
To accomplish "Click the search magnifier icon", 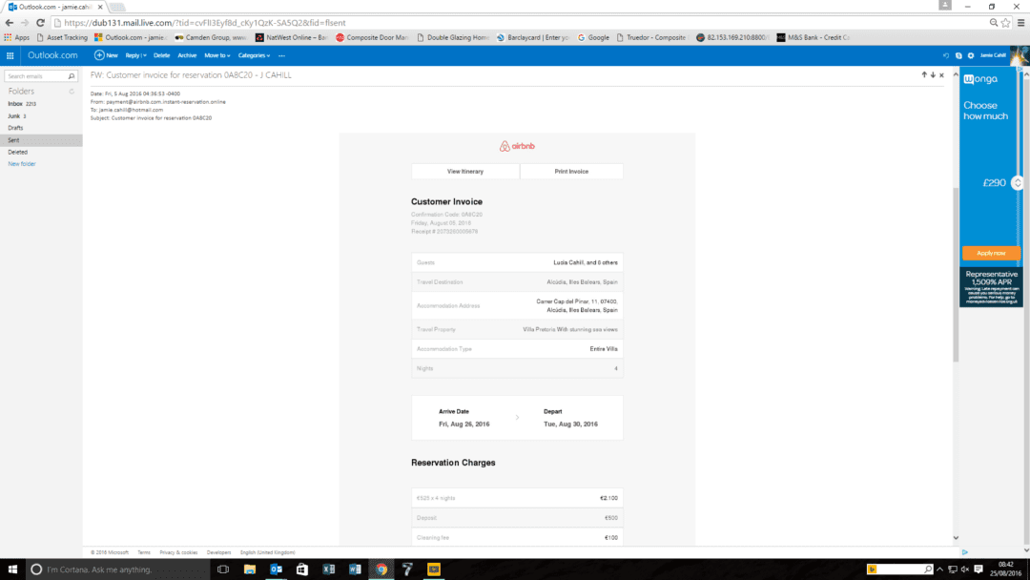I will [72, 76].
